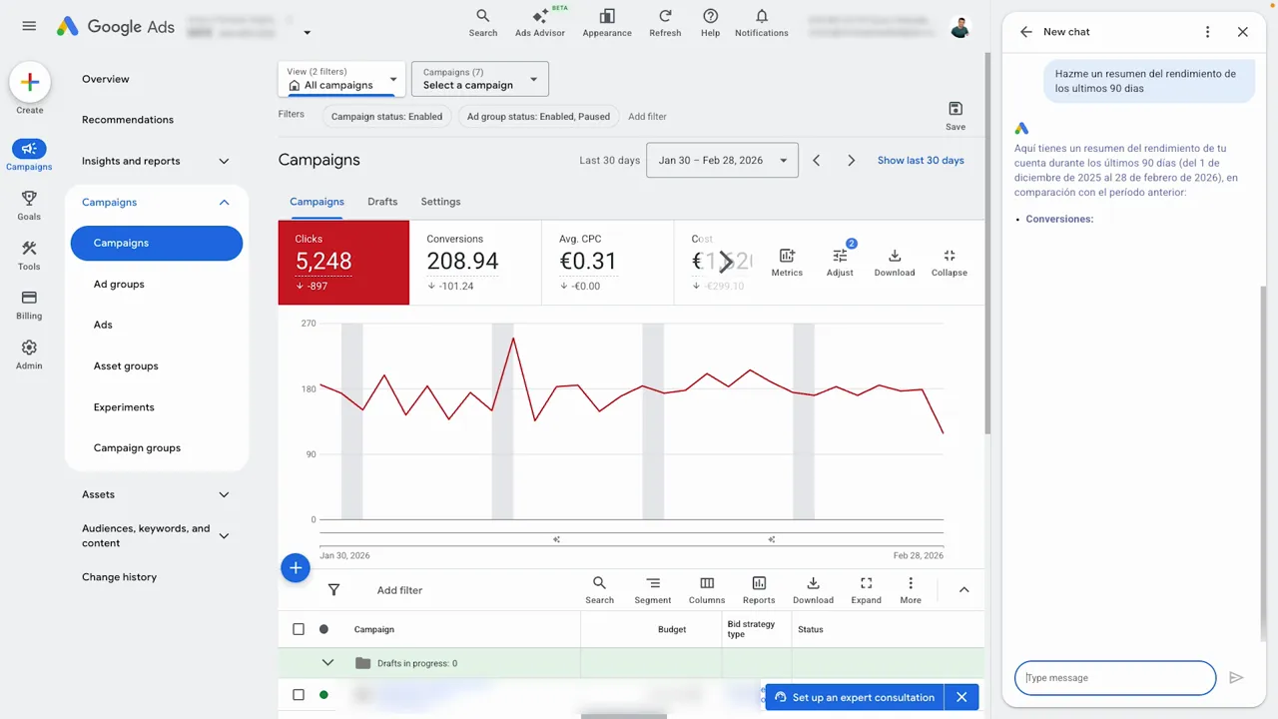This screenshot has height=719, width=1278.
Task: Open Ads Advisor beta
Action: (x=540, y=22)
